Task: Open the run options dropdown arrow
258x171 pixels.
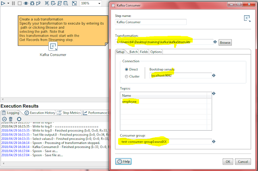Action: pos(8,3)
